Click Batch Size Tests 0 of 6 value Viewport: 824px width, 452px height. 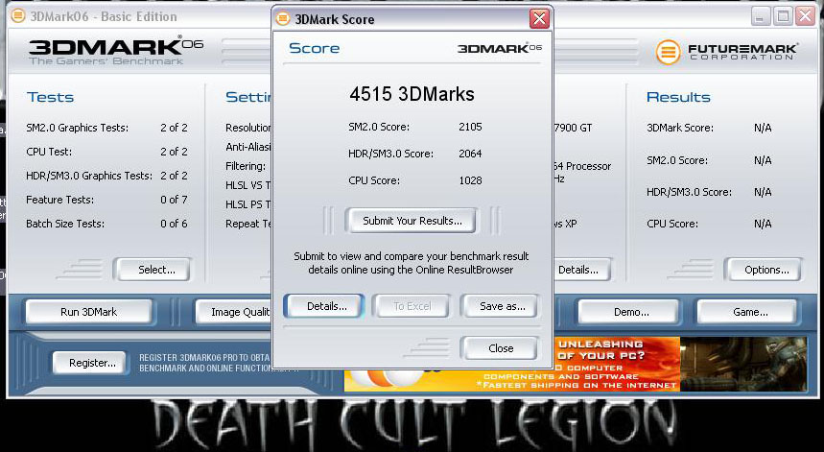[x=174, y=224]
